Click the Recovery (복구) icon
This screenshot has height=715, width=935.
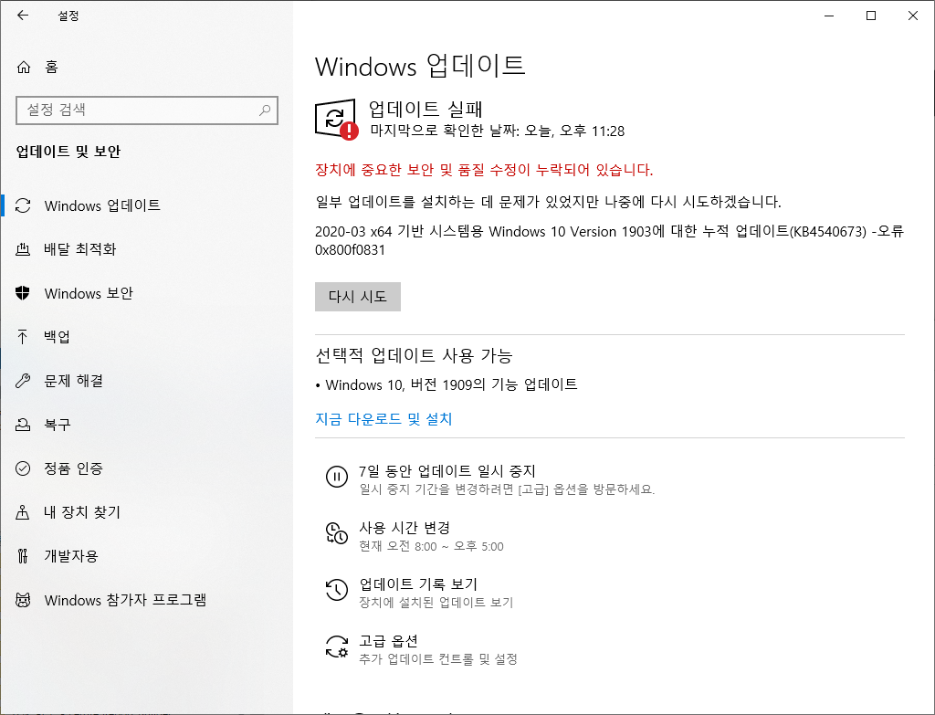[23, 425]
